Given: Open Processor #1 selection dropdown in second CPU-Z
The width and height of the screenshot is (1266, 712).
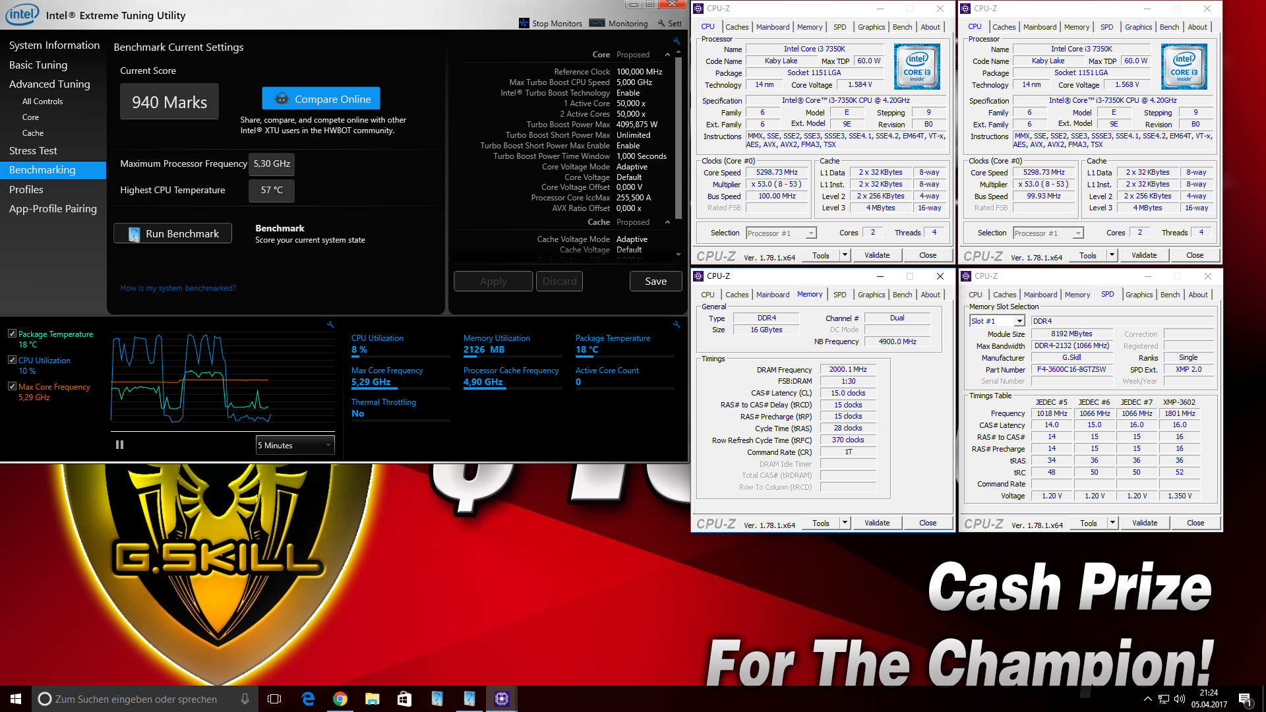Looking at the screenshot, I should pyautogui.click(x=1048, y=233).
